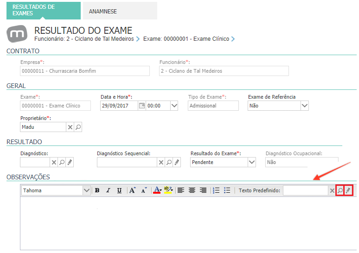
Task: Expand the Exame de Referência dropdown
Action: pyautogui.click(x=305, y=106)
